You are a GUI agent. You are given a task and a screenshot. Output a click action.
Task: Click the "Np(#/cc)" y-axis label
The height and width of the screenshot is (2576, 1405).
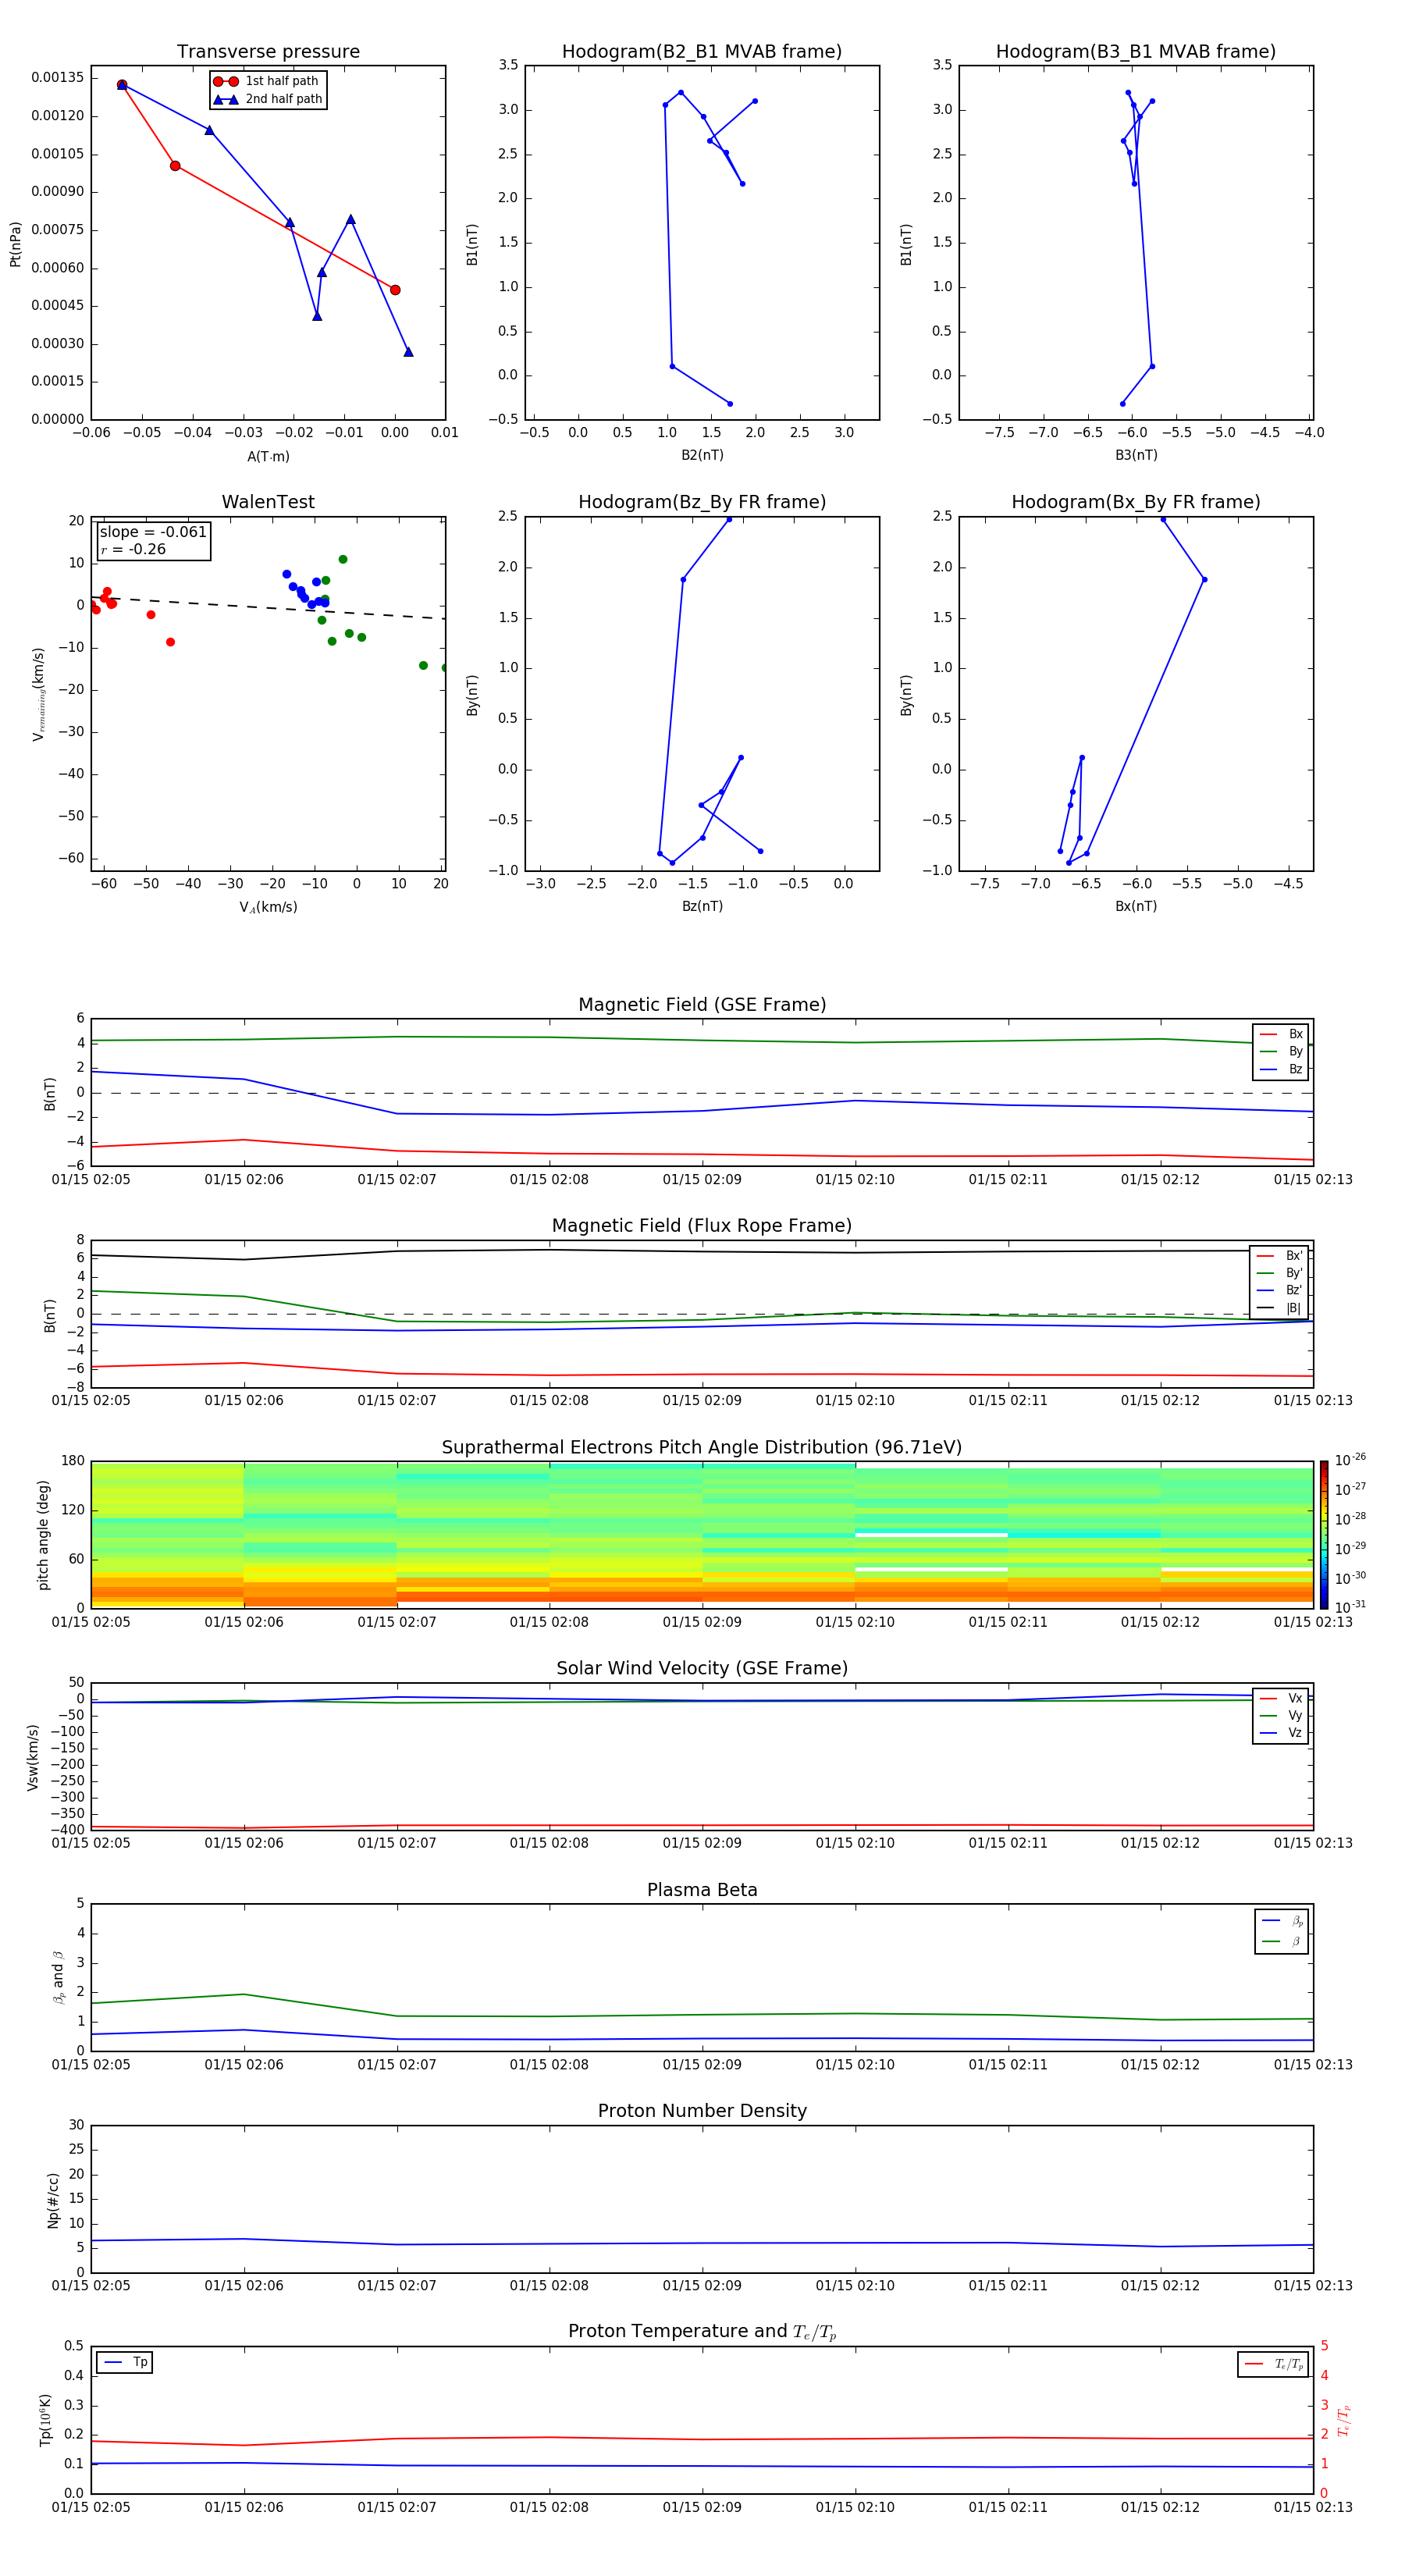pyautogui.click(x=53, y=2200)
